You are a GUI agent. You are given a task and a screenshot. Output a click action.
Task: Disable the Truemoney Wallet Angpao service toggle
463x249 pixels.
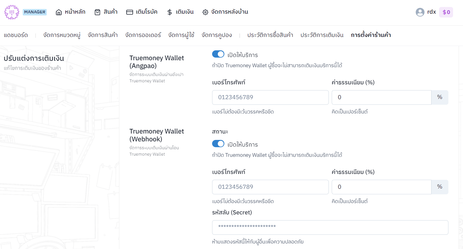pyautogui.click(x=218, y=54)
